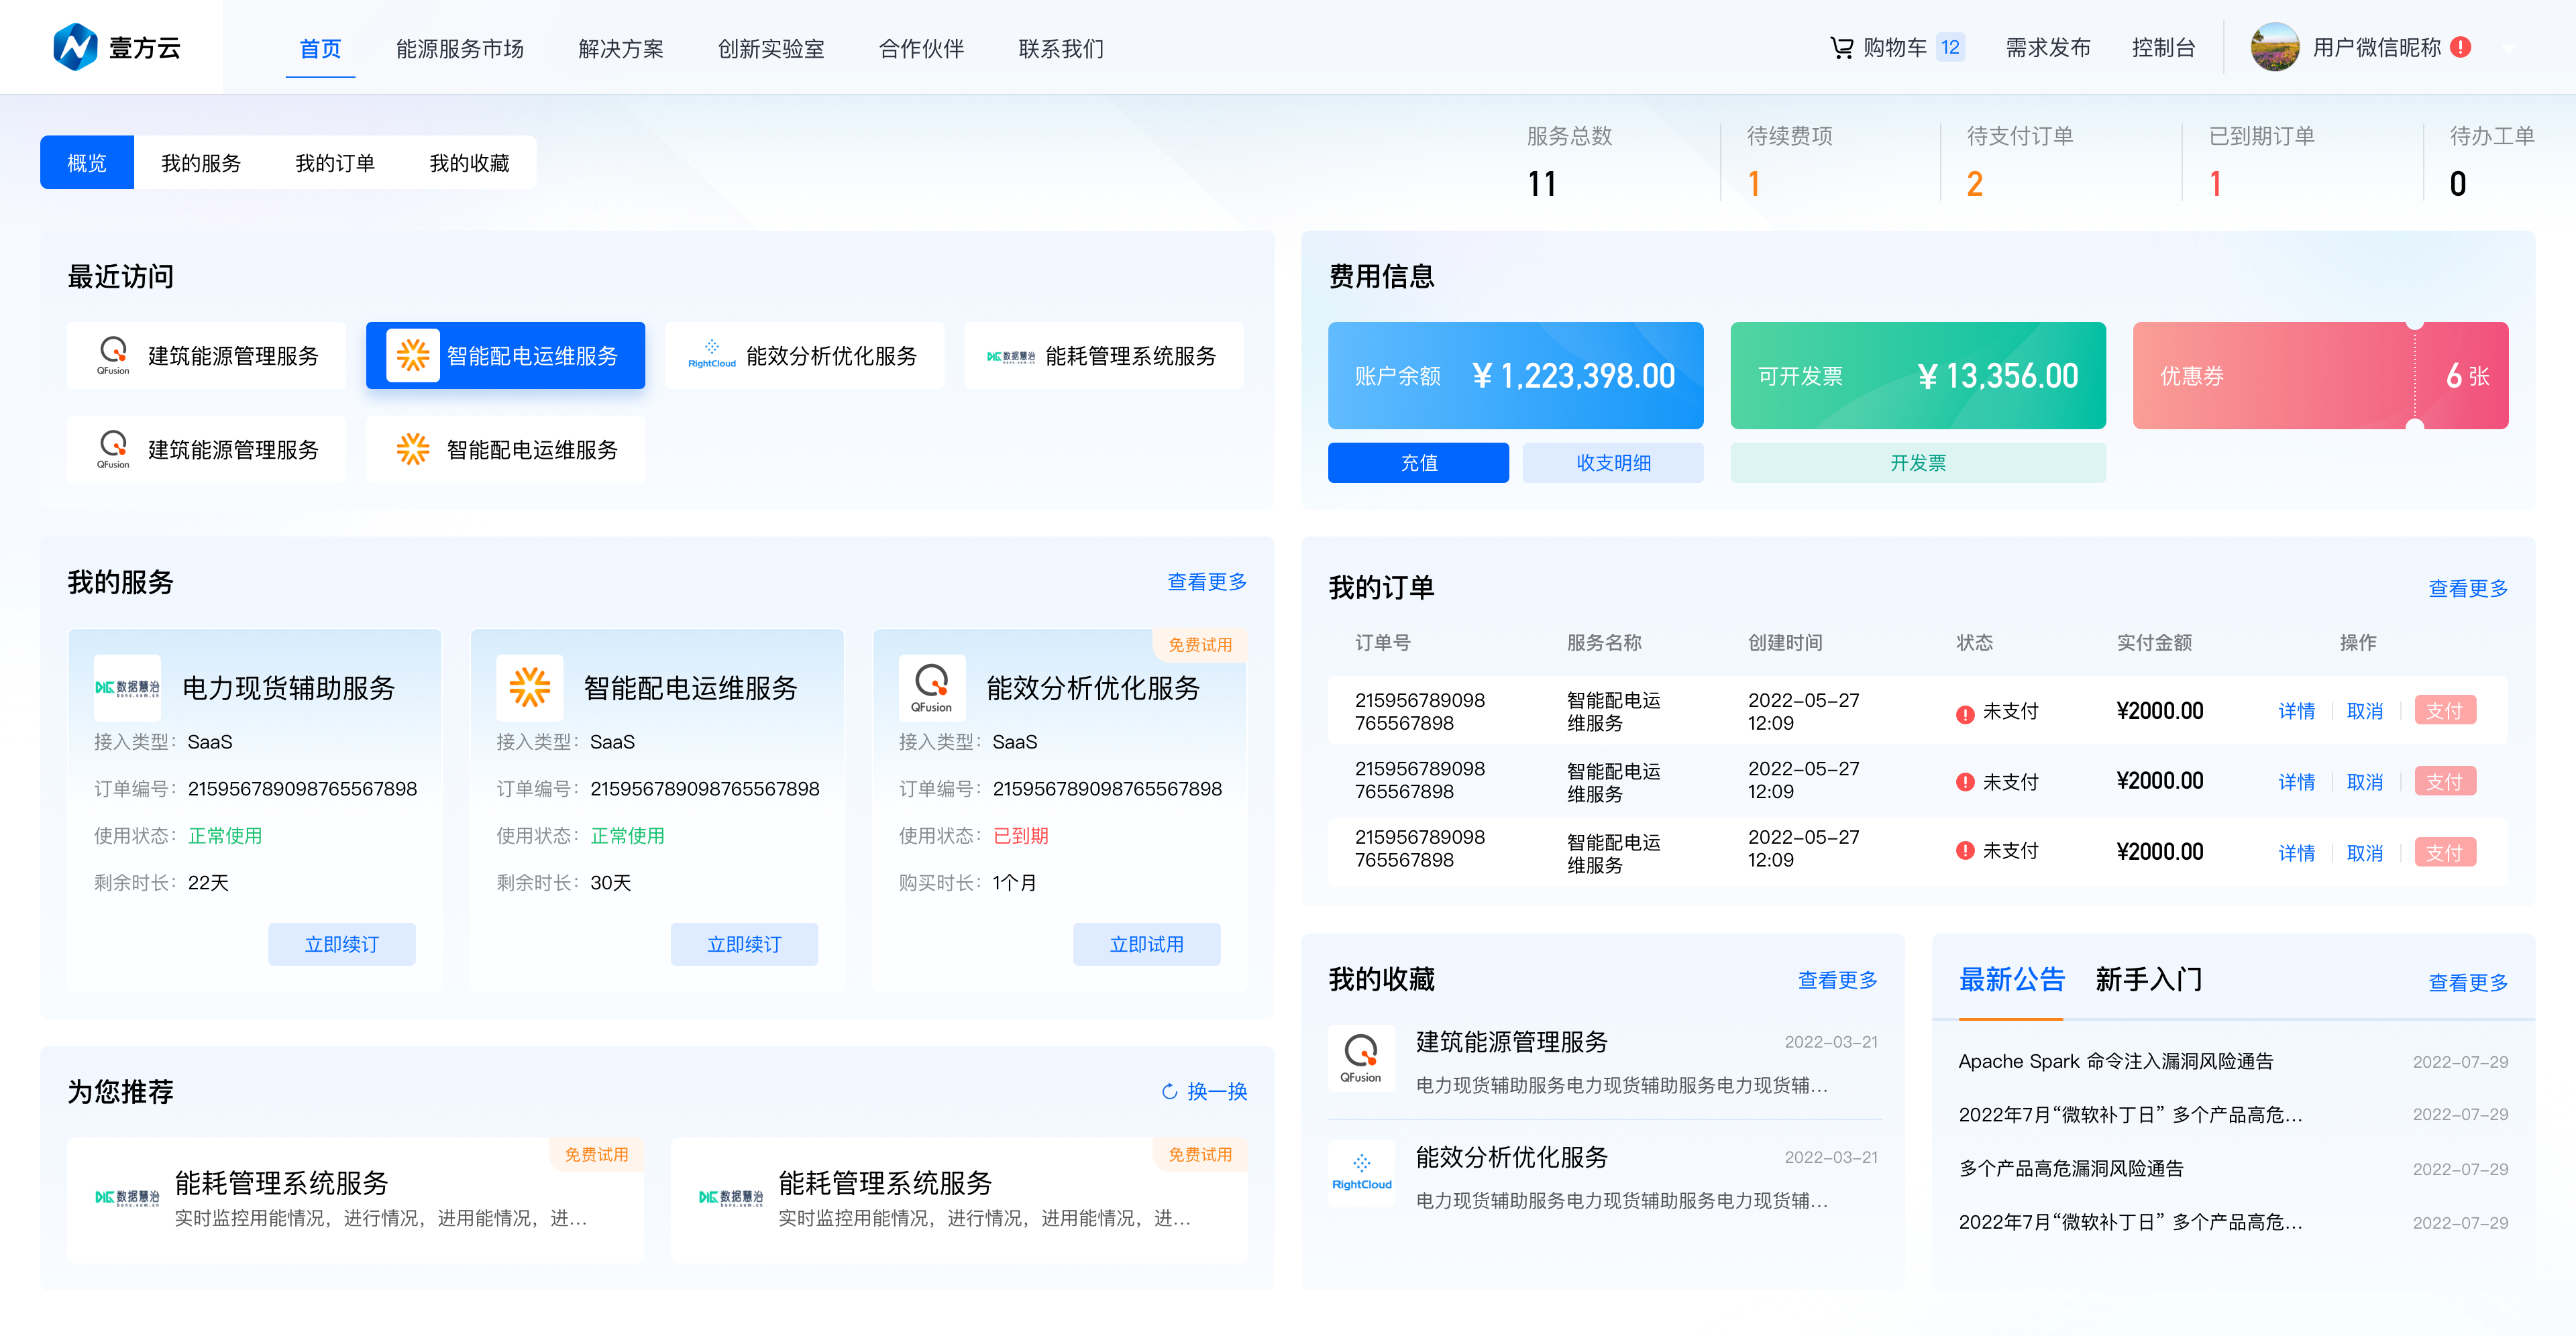Screen dimensions: 2576x1336
Task: Click the 可开发票 amount card
Action: tap(1918, 375)
